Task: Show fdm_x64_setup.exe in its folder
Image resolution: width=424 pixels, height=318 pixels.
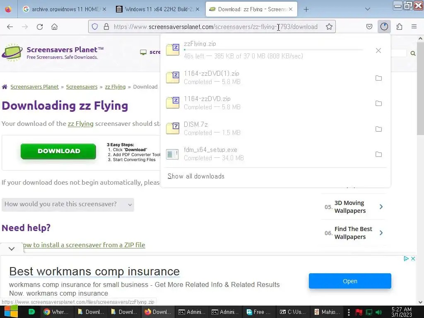Action: pyautogui.click(x=378, y=154)
